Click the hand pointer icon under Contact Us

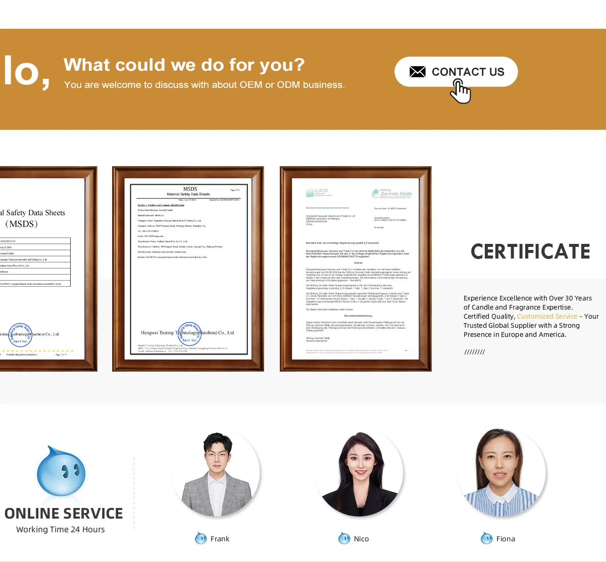coord(461,91)
